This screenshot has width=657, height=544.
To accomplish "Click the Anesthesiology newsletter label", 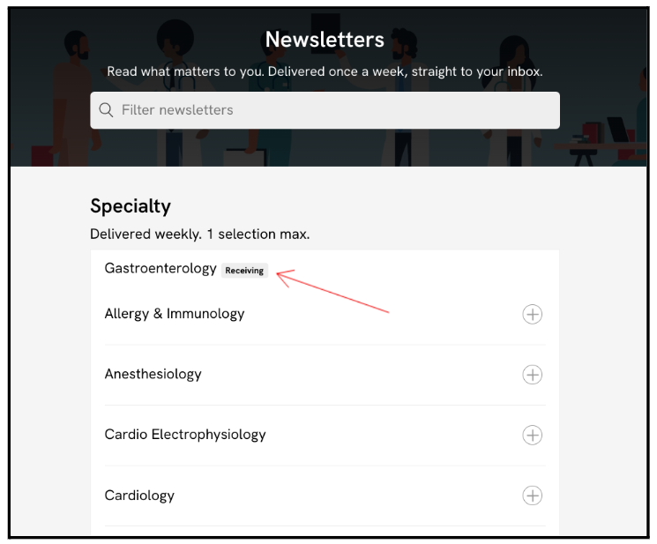I will point(153,374).
